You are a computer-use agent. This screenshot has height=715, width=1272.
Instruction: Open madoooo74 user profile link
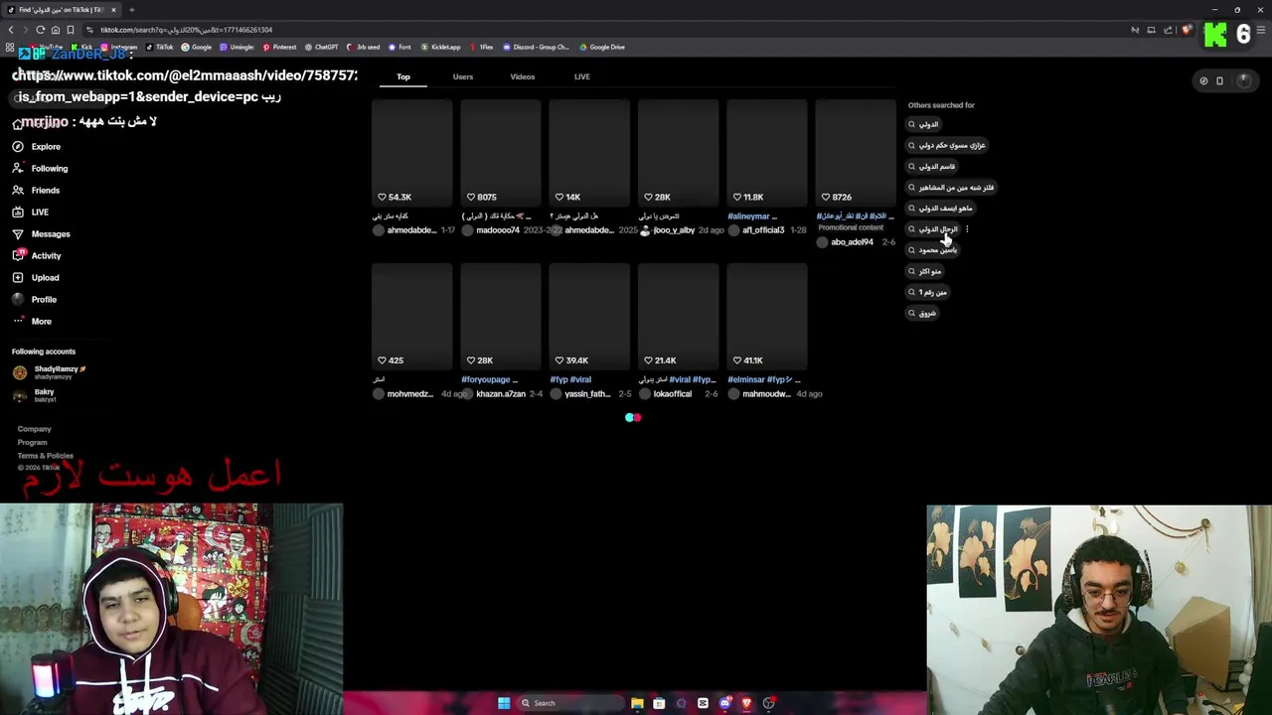coord(498,230)
